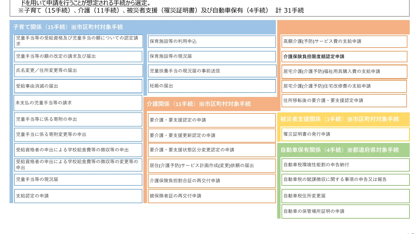The image size is (419, 234).
Task: Click the 介護関係(11手続) header
Action: [199, 104]
